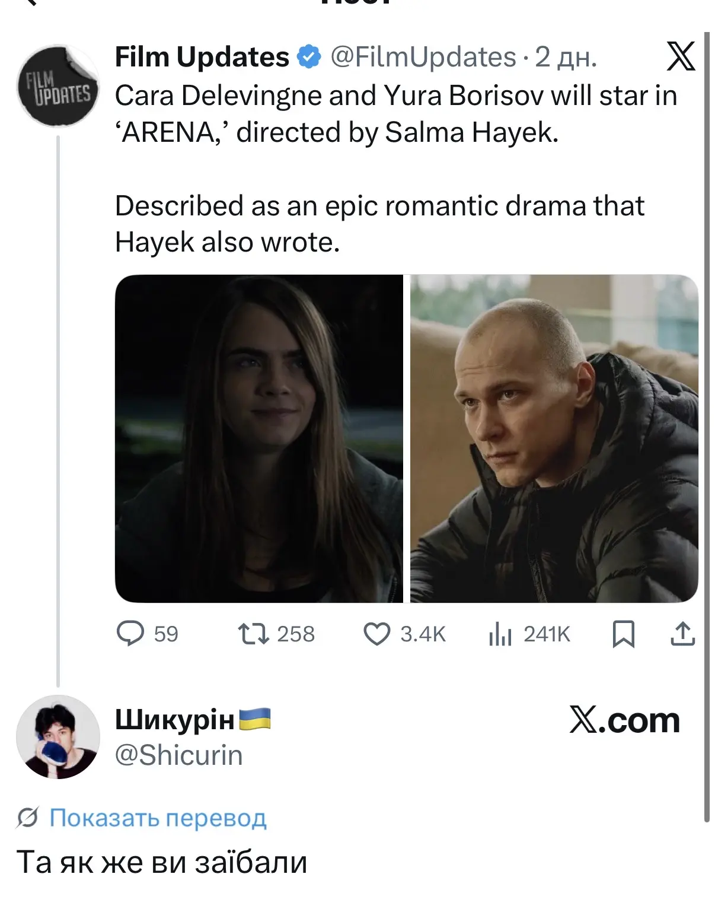The height and width of the screenshot is (909, 715).
Task: View analytics via the bar chart icon
Action: coord(500,634)
